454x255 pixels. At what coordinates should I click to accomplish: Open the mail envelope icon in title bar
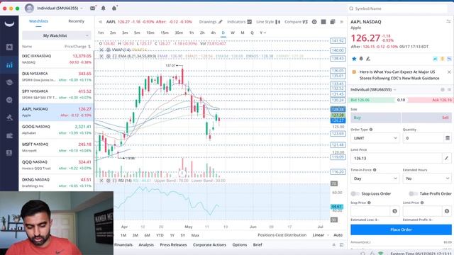point(92,8)
